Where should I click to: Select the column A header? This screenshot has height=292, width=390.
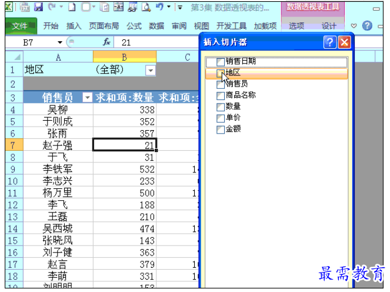(58, 57)
